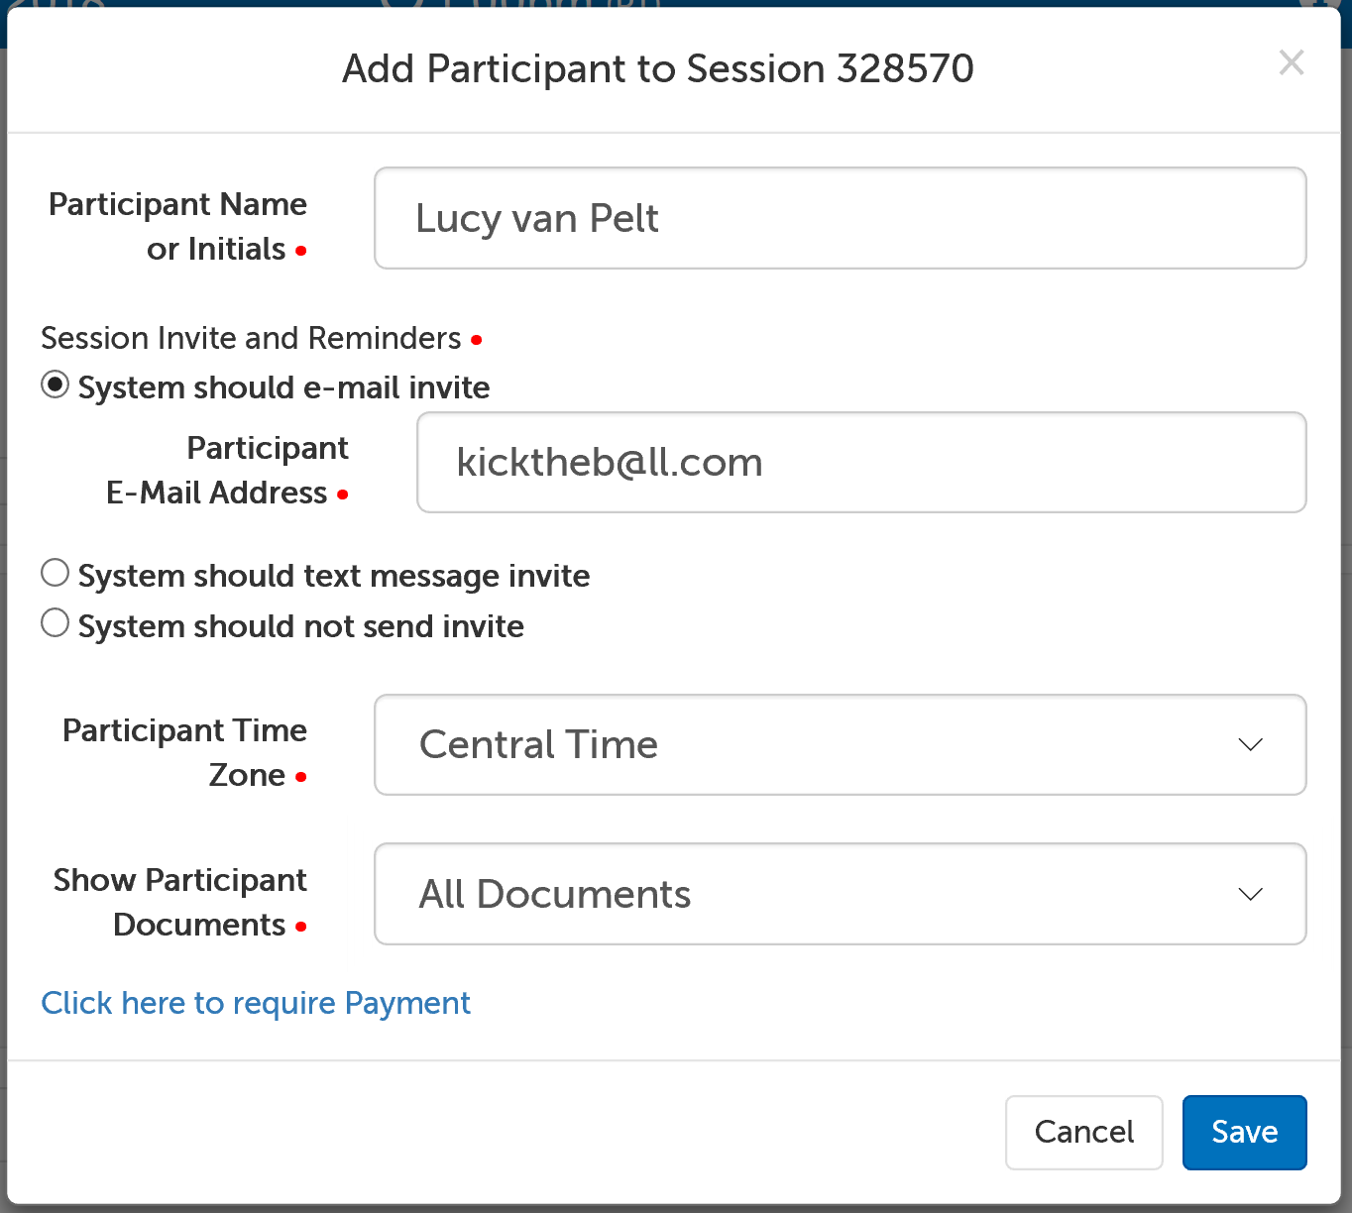1352x1213 pixels.
Task: Click the Participant Name input field
Action: (840, 218)
